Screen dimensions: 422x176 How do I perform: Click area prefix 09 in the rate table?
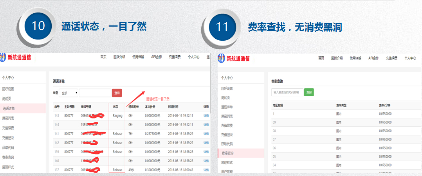tap(274, 122)
